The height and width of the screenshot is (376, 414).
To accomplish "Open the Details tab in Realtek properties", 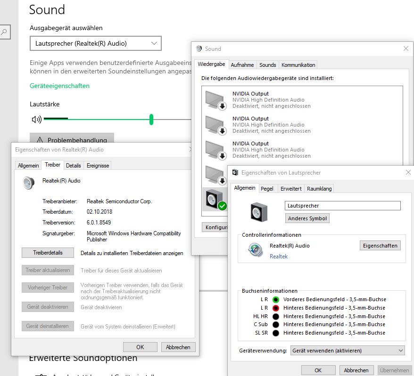I will click(74, 166).
